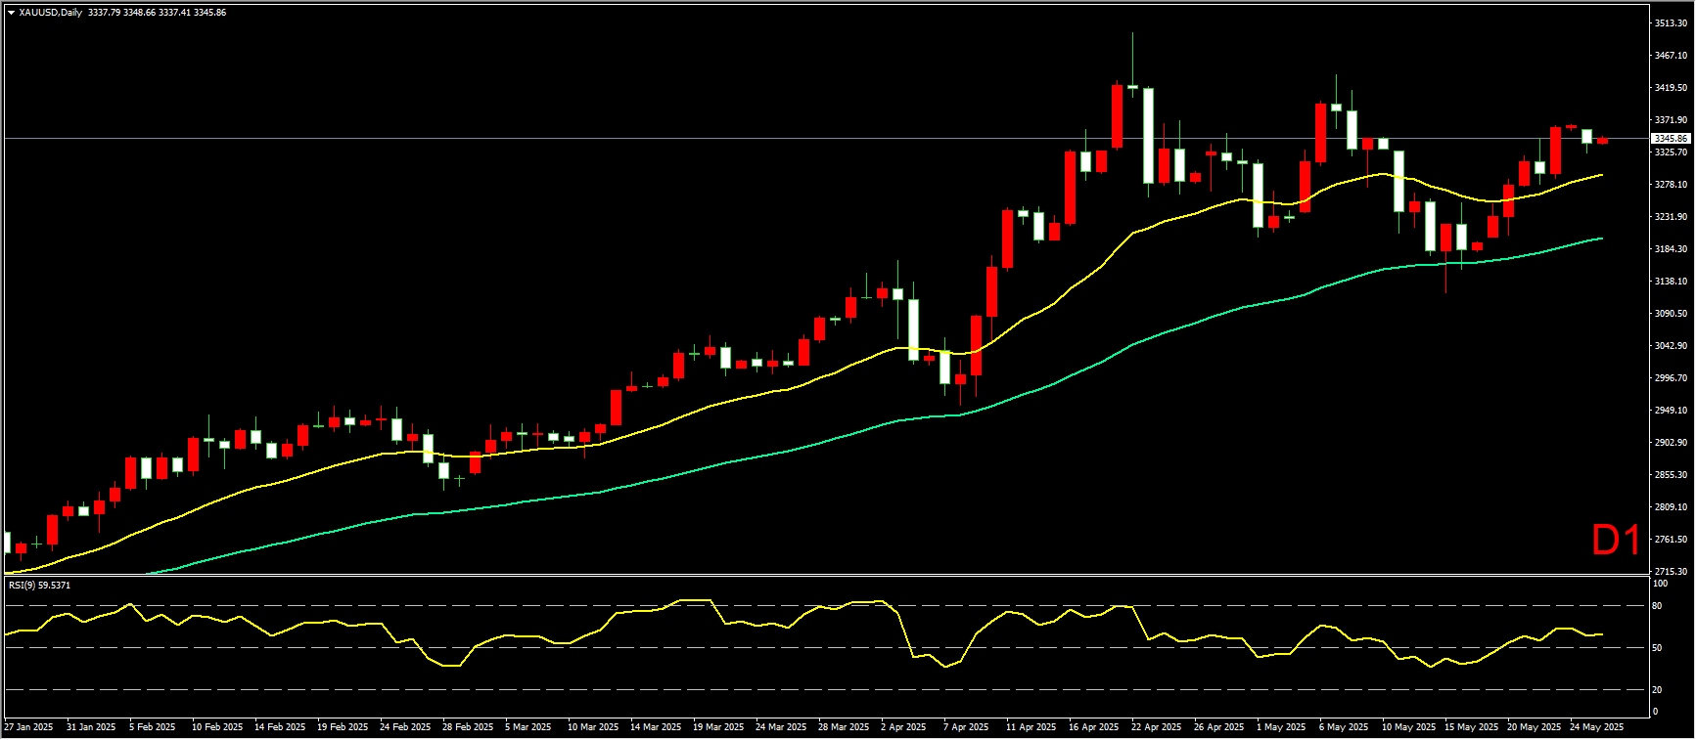Click the 2949.10 price axis label

pos(1671,411)
